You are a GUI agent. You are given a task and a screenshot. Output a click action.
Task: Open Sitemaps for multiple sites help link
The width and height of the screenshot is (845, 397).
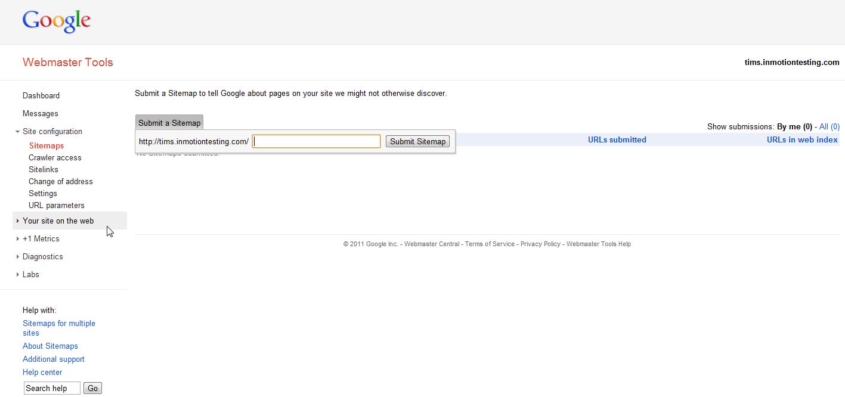coord(59,328)
